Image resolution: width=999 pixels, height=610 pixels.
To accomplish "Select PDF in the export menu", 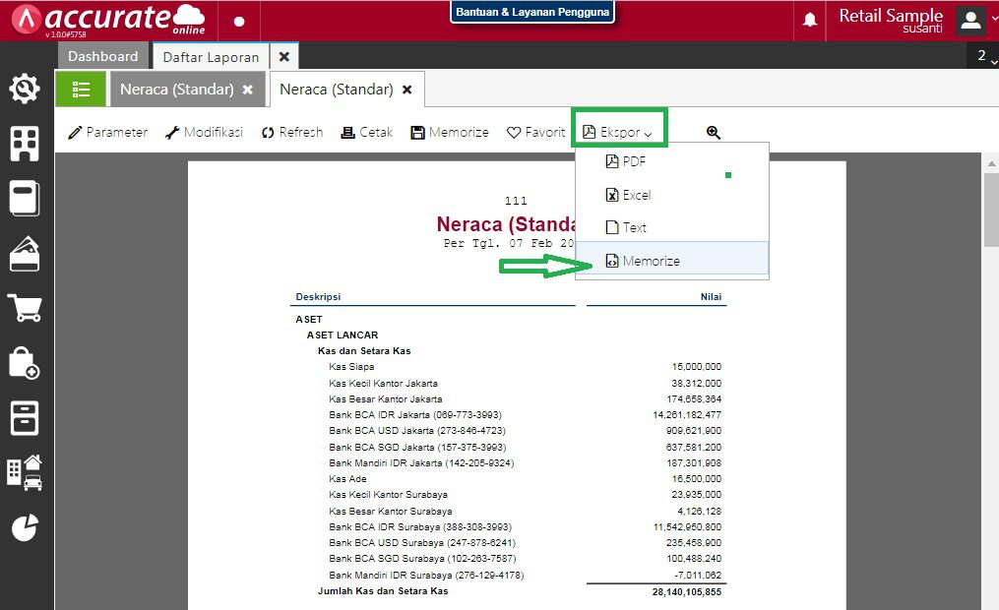I will [x=627, y=162].
